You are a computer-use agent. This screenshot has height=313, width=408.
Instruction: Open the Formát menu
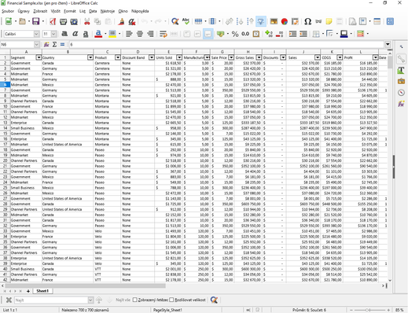pyautogui.click(x=70, y=11)
